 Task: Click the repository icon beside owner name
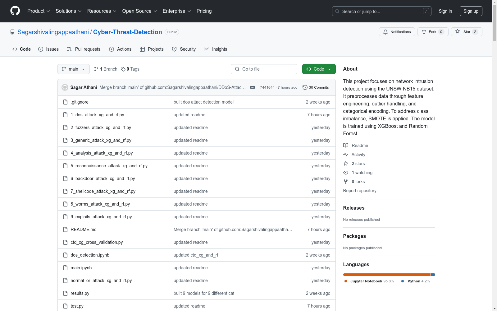pos(12,32)
